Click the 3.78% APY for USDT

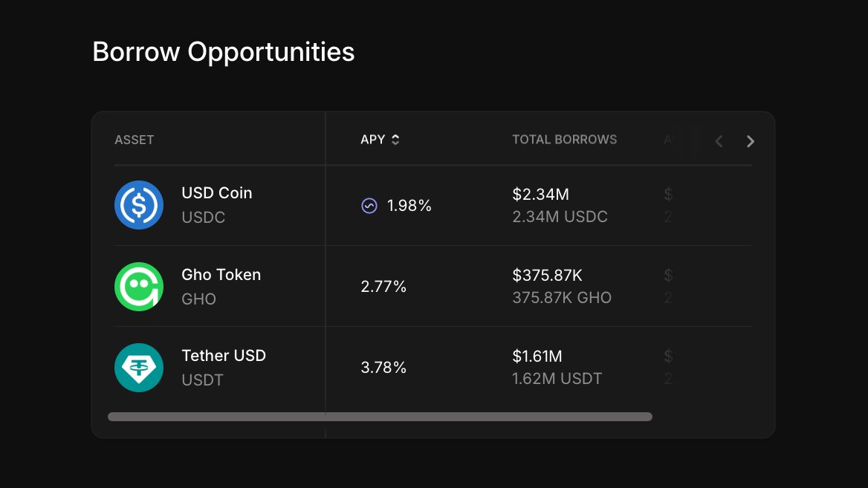[383, 368]
